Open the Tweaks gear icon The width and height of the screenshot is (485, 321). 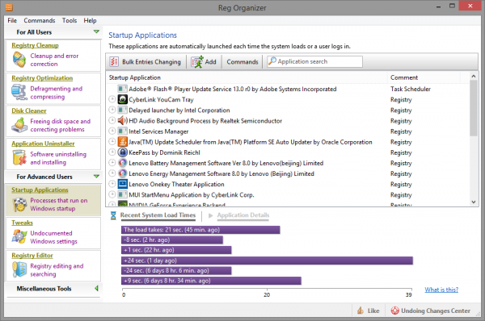[19, 237]
